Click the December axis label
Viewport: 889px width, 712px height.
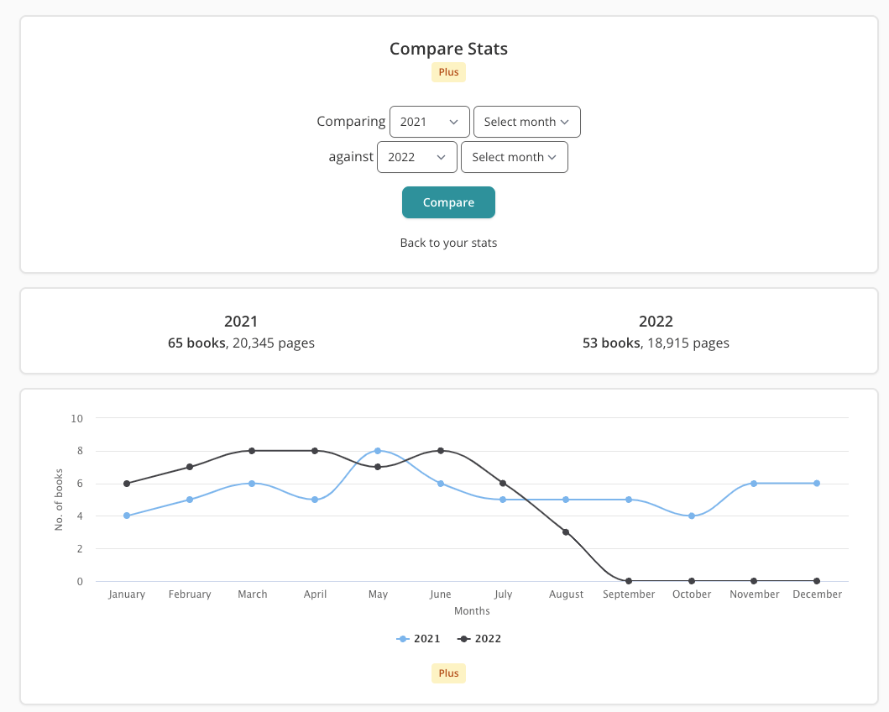click(817, 594)
